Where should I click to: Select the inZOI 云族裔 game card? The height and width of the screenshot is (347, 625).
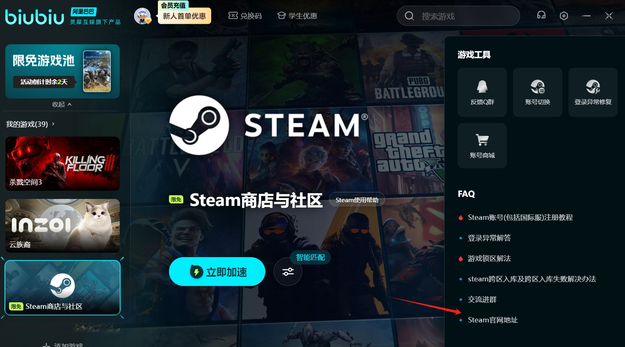coord(62,226)
